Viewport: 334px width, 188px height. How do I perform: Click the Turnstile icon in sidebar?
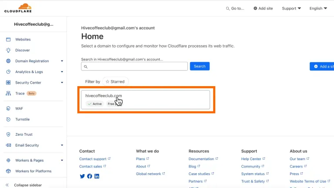(x=8, y=119)
